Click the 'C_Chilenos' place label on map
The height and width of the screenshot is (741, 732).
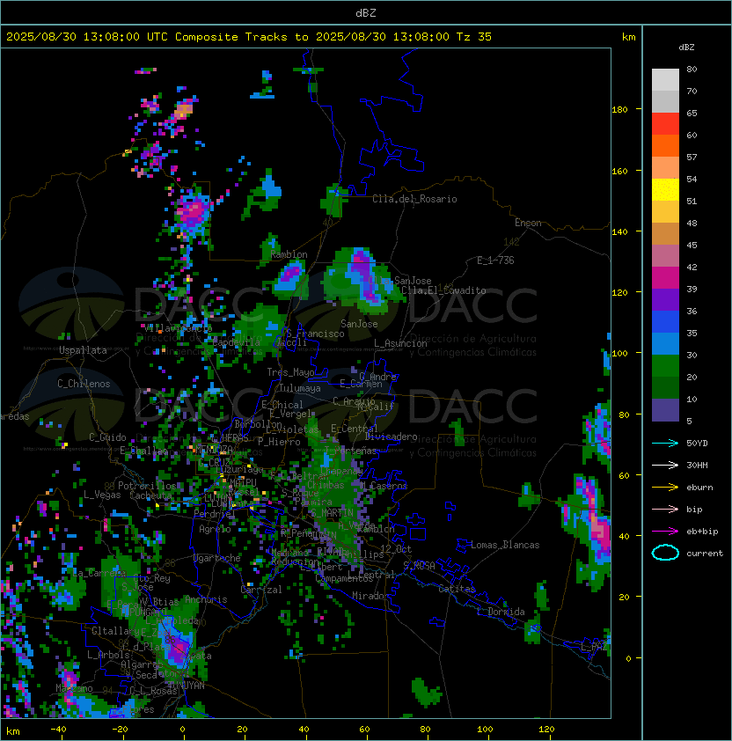84,384
